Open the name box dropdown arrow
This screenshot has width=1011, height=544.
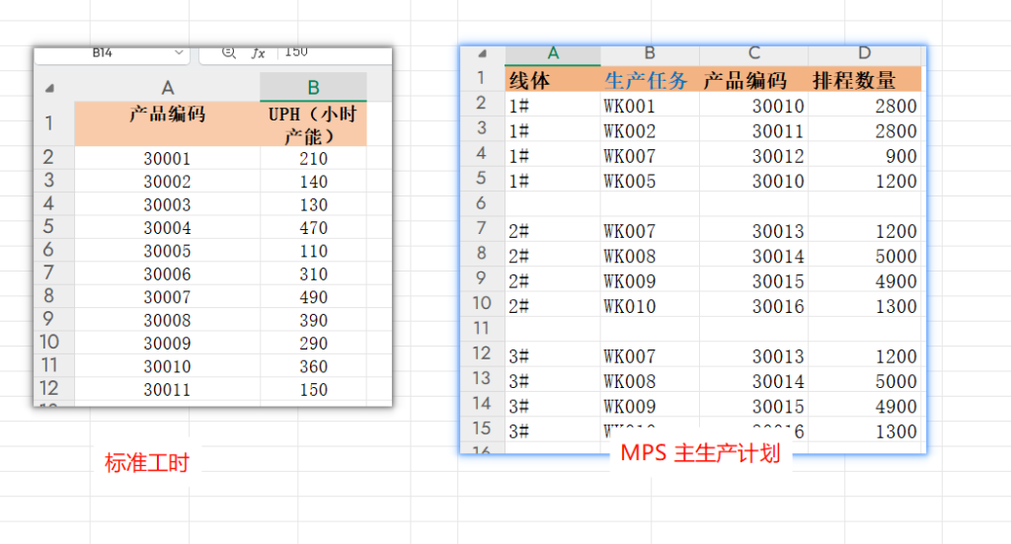pos(179,53)
